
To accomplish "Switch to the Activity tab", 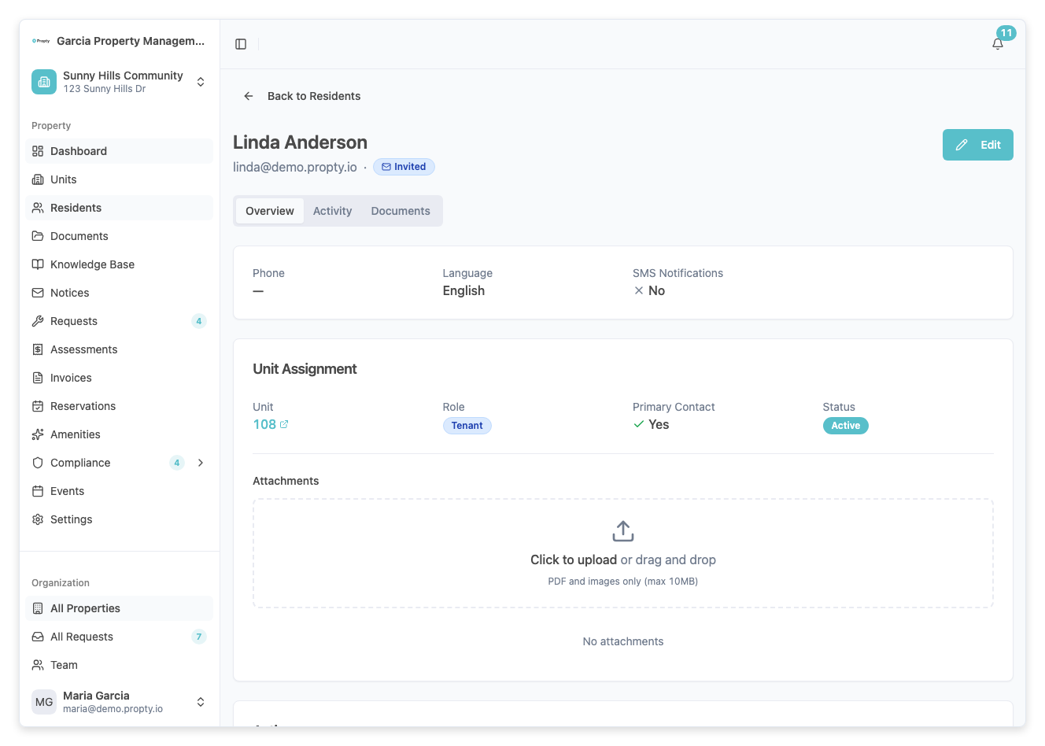I will pos(332,211).
